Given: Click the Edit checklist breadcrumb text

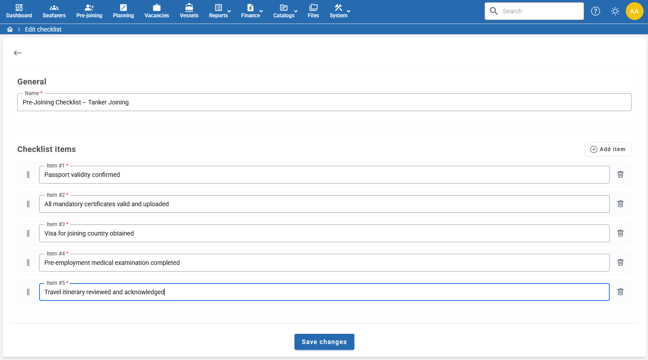Looking at the screenshot, I should (x=43, y=29).
